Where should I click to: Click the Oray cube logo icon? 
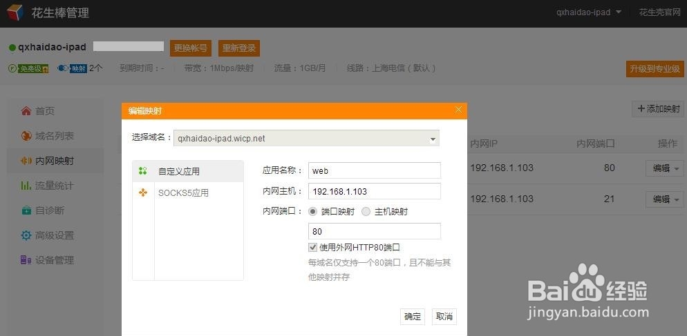tap(15, 12)
